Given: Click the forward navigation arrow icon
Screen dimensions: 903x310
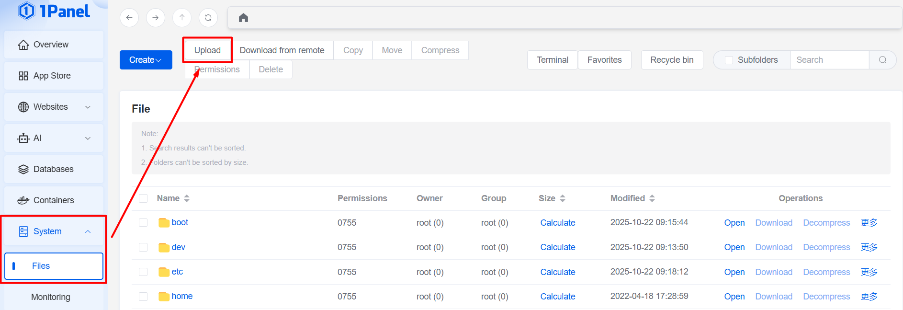Looking at the screenshot, I should point(156,18).
